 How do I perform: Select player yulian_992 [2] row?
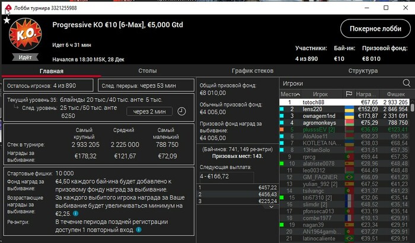pos(344,184)
